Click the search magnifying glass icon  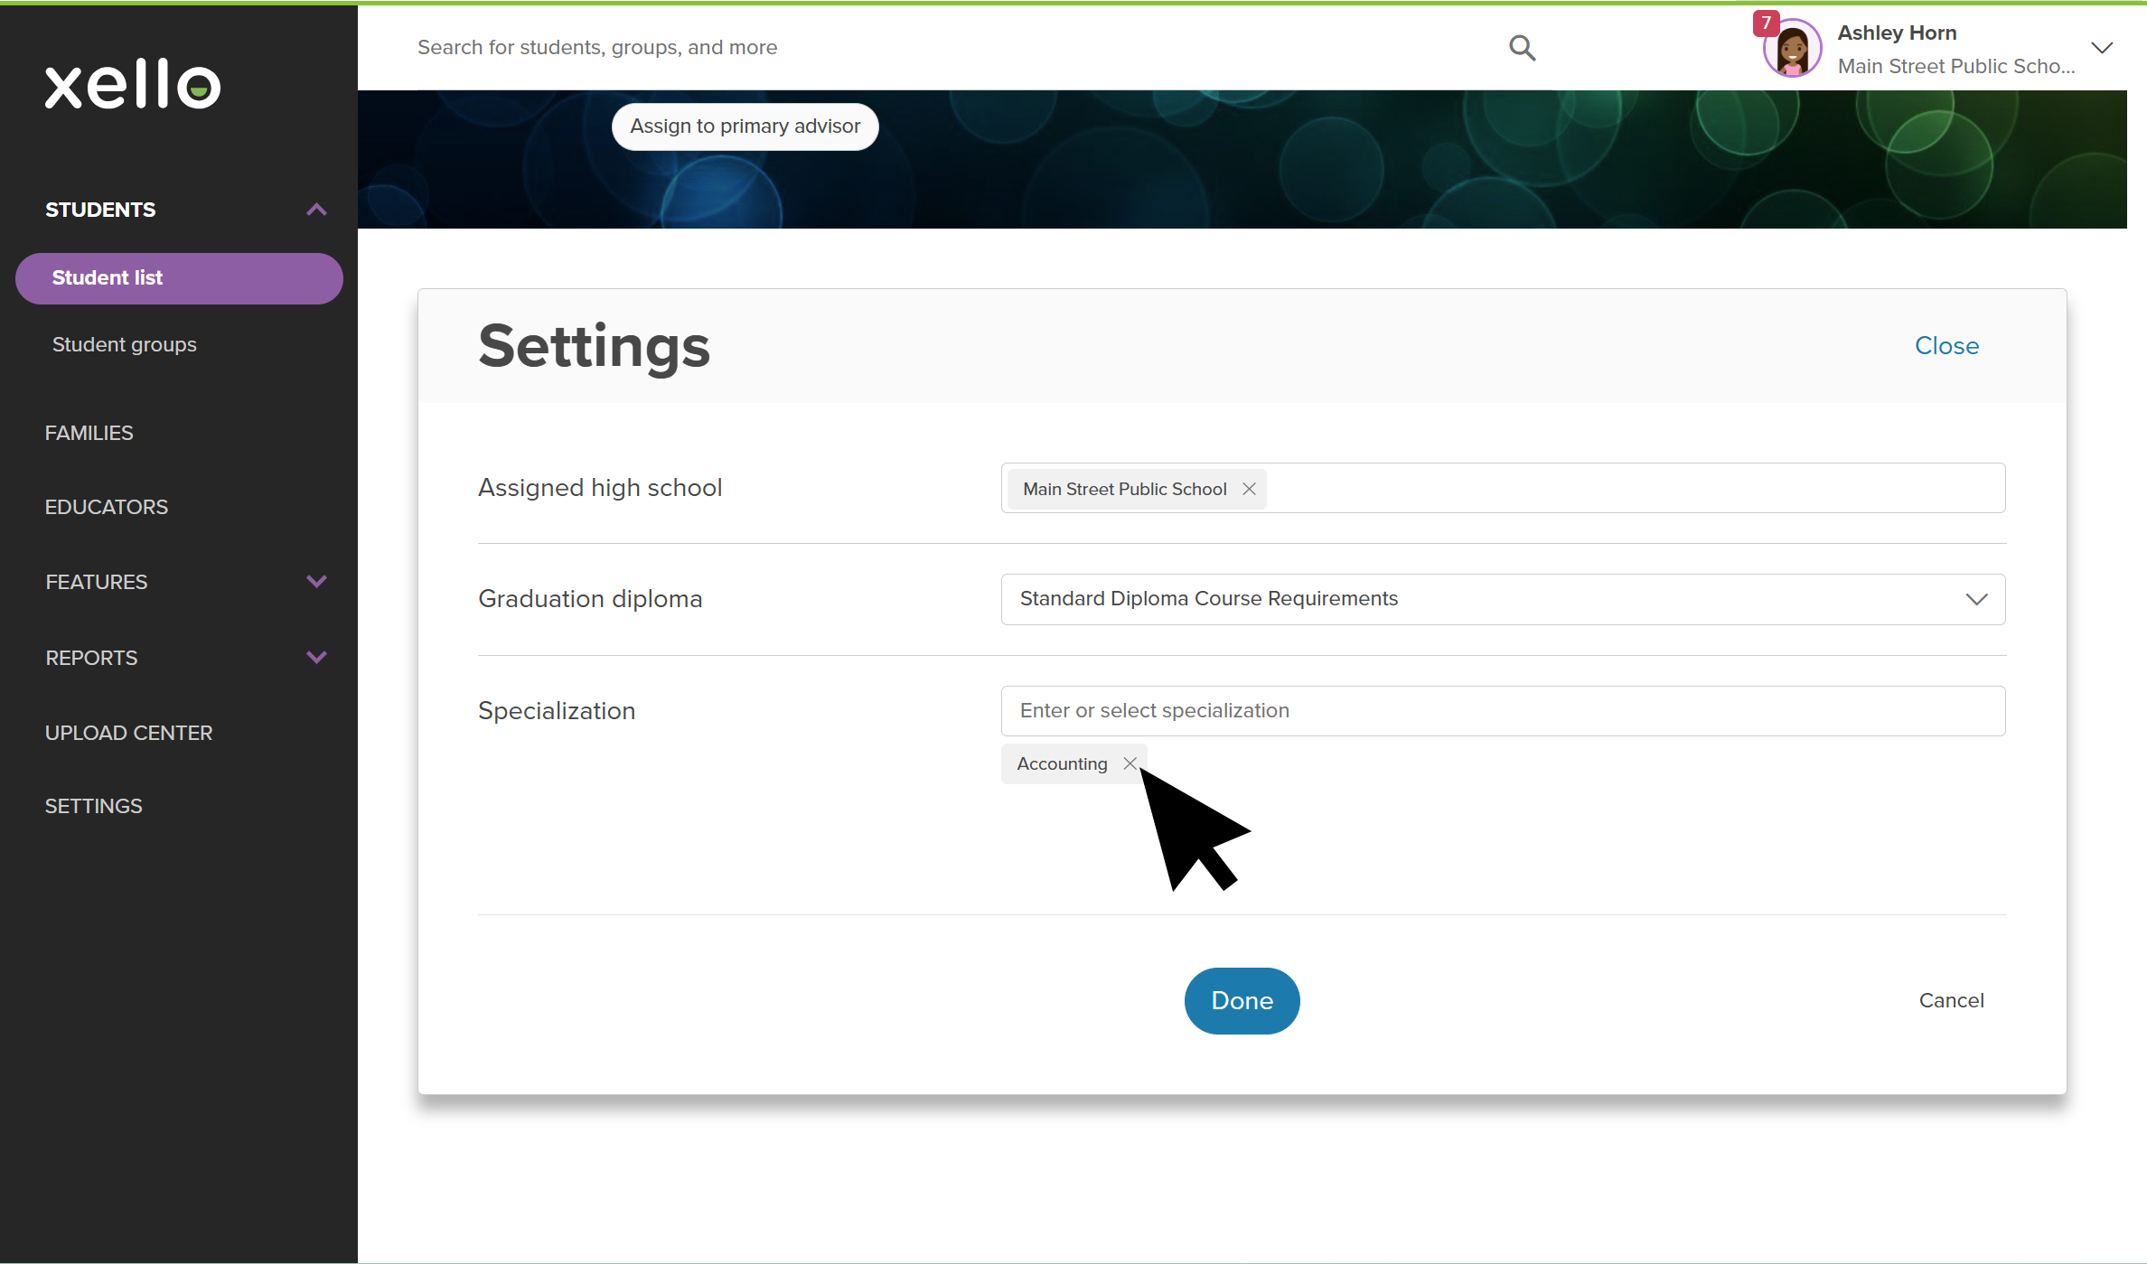(1522, 48)
